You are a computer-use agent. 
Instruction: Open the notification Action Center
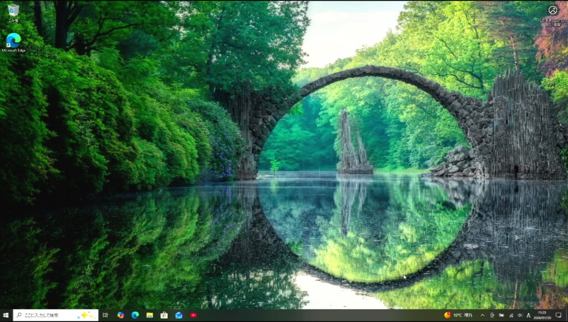[x=559, y=315]
